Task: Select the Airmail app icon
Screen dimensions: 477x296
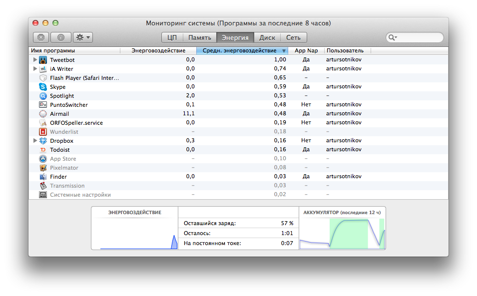Action: tap(42, 114)
